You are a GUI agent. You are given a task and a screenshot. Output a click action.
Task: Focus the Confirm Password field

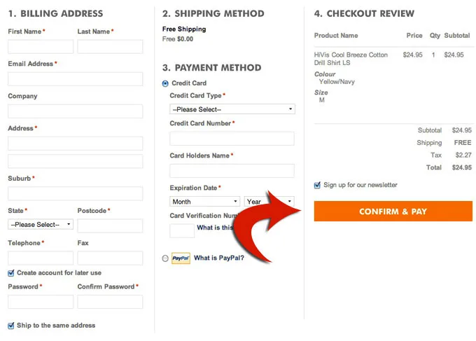point(110,302)
